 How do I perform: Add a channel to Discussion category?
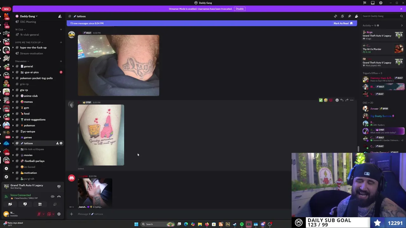[x=61, y=61]
